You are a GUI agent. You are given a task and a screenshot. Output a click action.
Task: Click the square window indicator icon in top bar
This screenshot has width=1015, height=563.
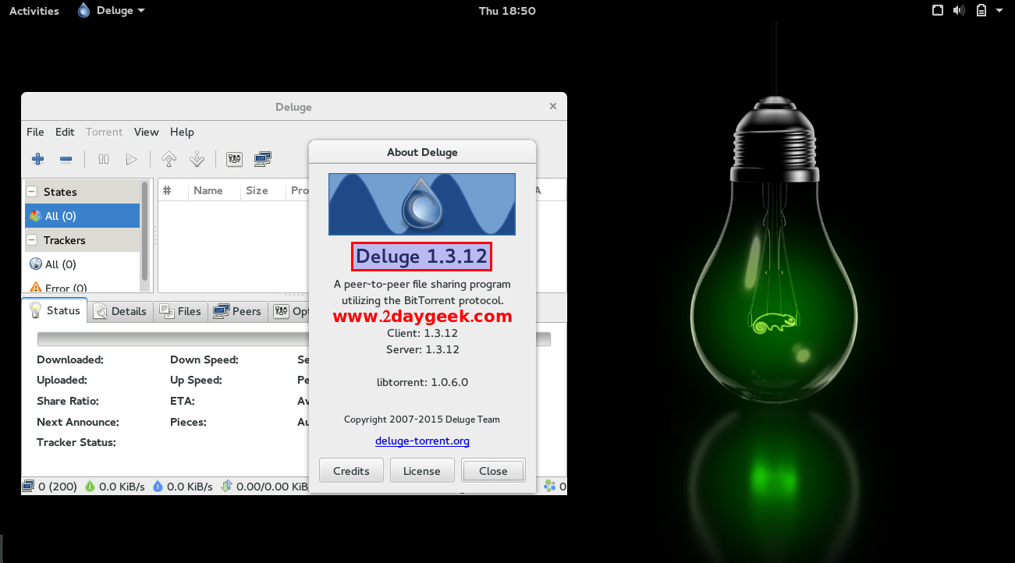[938, 11]
